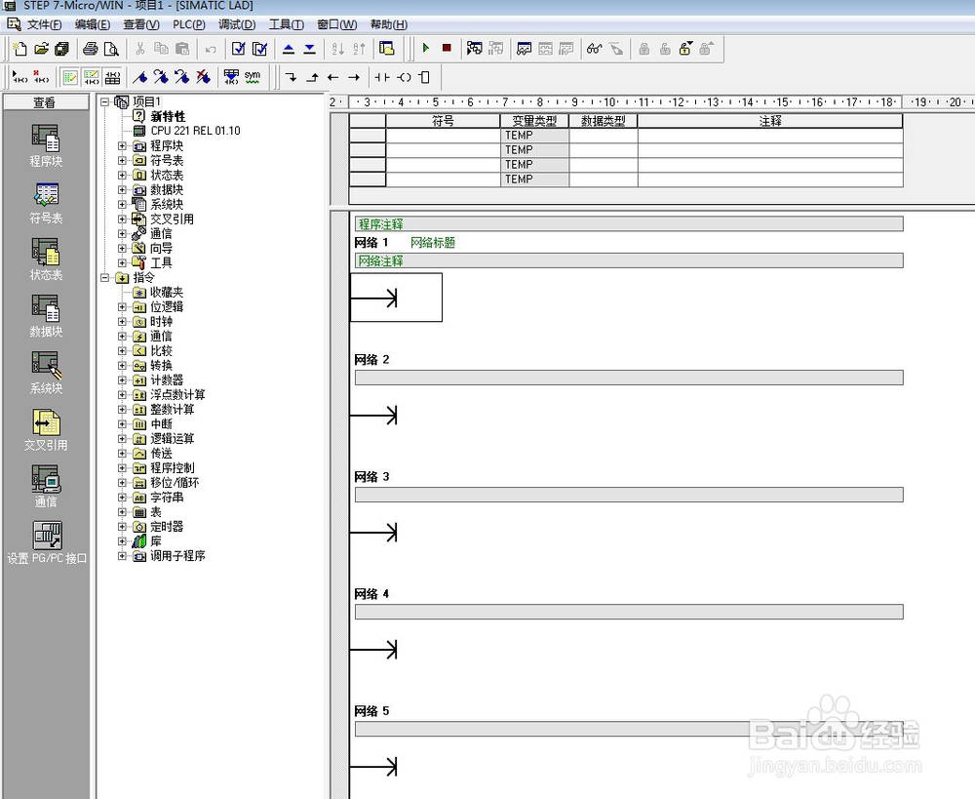Image resolution: width=975 pixels, height=799 pixels.
Task: Collapse the 项目1 root node
Action: coord(105,101)
